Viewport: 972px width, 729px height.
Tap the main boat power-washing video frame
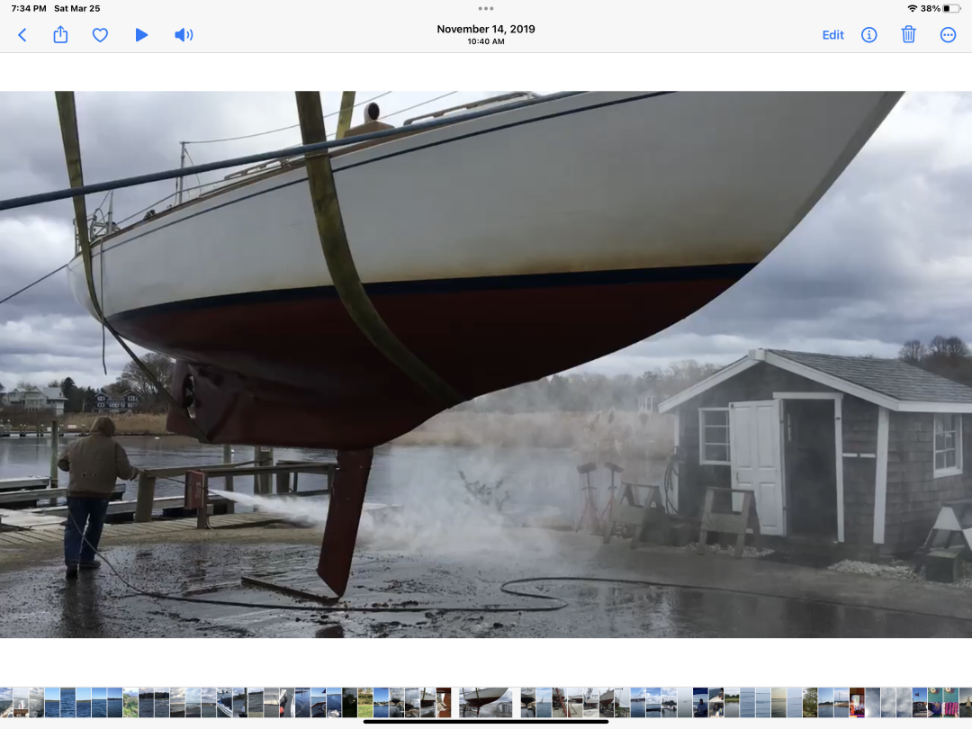coord(486,364)
